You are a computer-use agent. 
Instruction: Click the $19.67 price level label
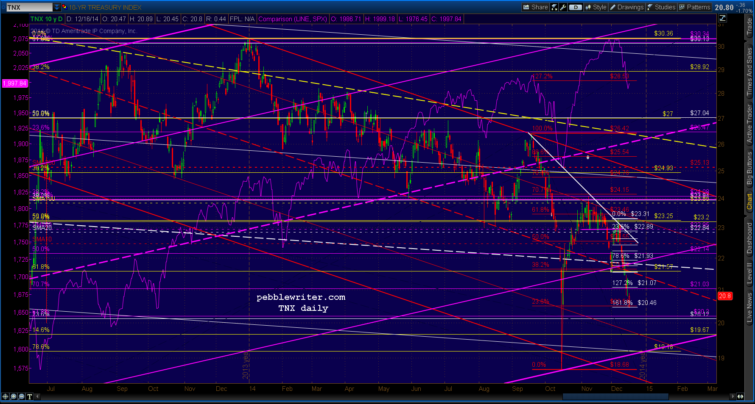699,329
